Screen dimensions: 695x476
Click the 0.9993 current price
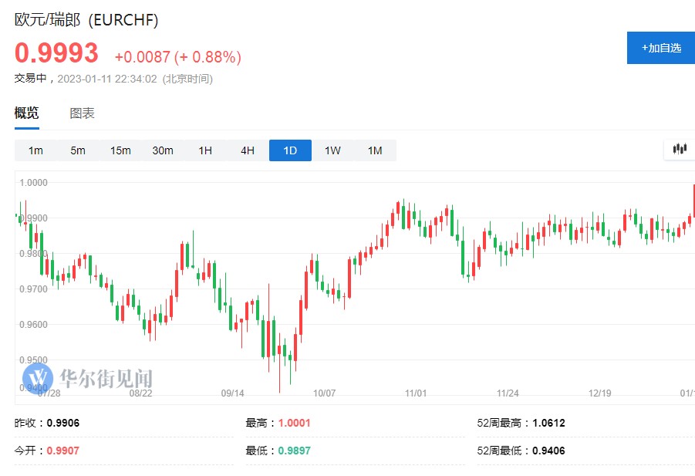[x=57, y=53]
